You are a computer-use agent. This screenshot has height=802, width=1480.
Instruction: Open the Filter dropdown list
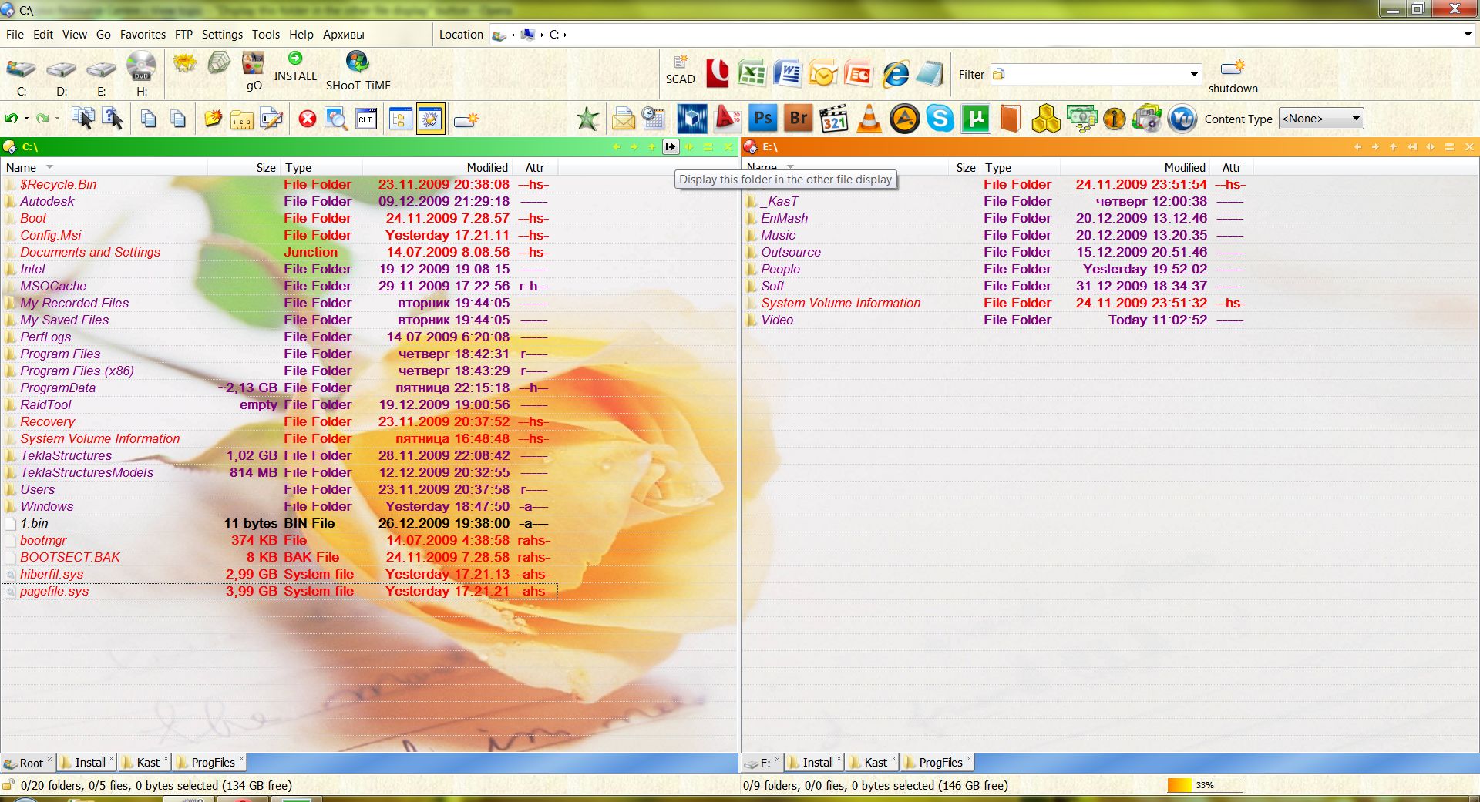(1194, 75)
